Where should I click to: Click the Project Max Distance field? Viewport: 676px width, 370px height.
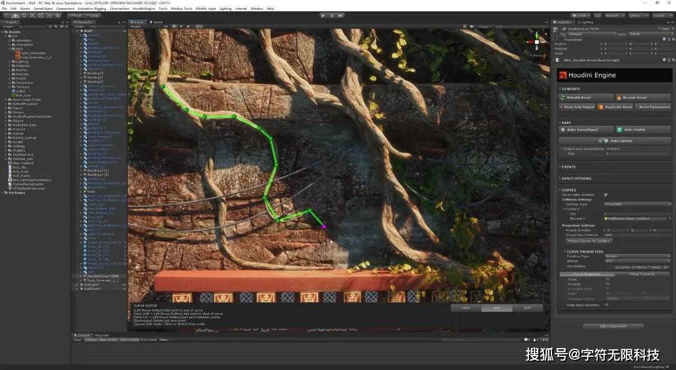point(637,235)
